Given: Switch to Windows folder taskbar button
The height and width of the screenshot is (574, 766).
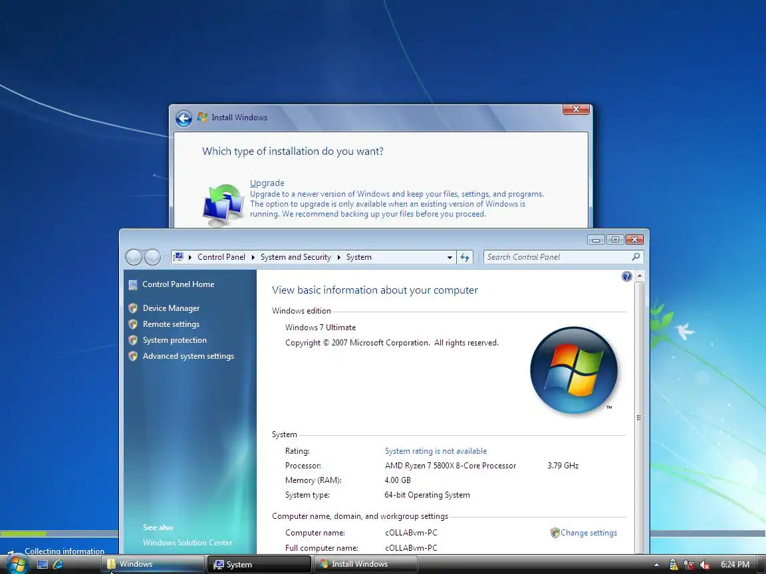Looking at the screenshot, I should click(153, 564).
